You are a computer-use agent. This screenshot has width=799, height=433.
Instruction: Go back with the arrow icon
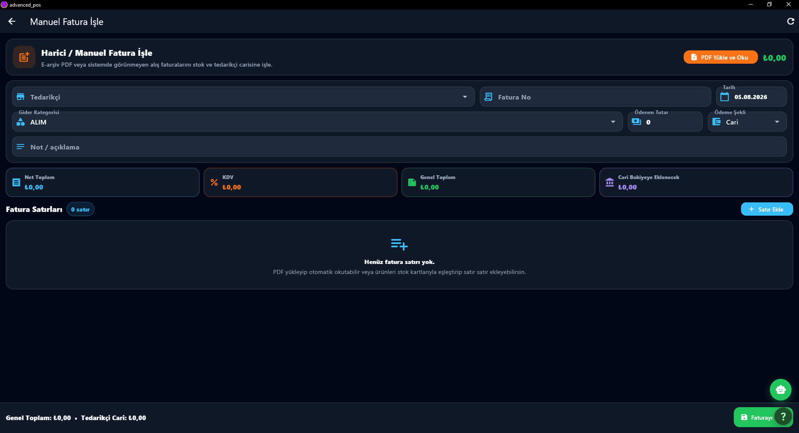[12, 21]
